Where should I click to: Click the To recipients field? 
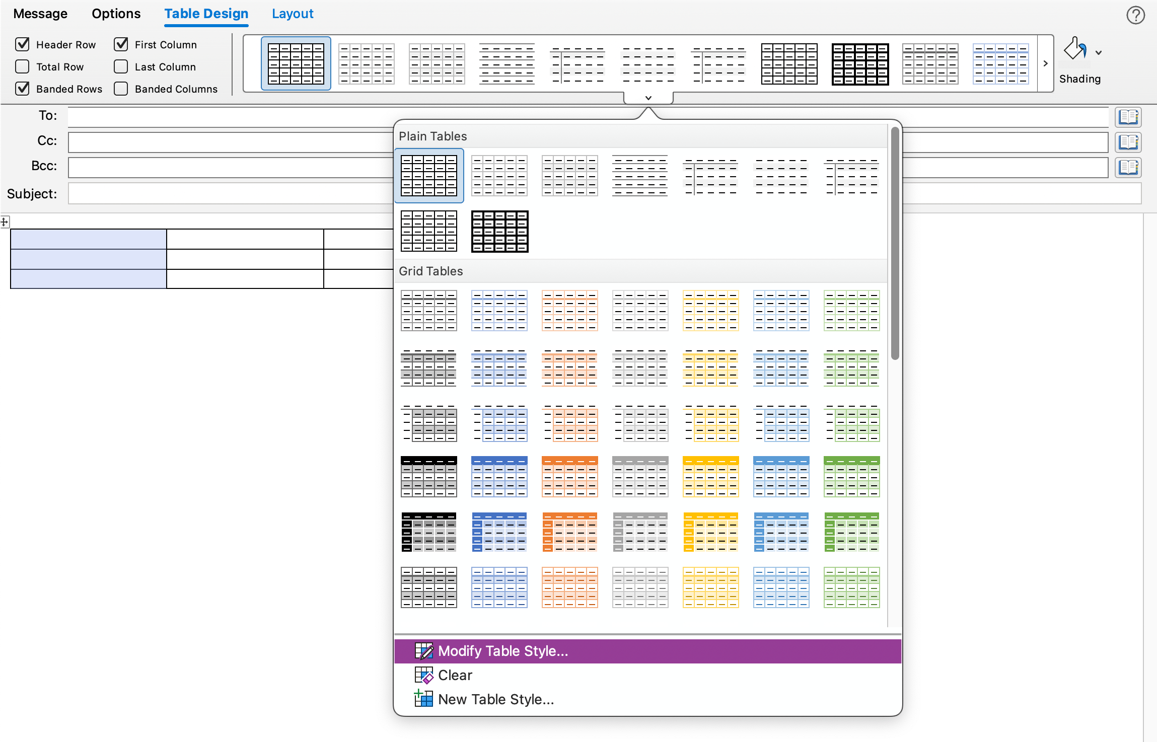pyautogui.click(x=588, y=117)
